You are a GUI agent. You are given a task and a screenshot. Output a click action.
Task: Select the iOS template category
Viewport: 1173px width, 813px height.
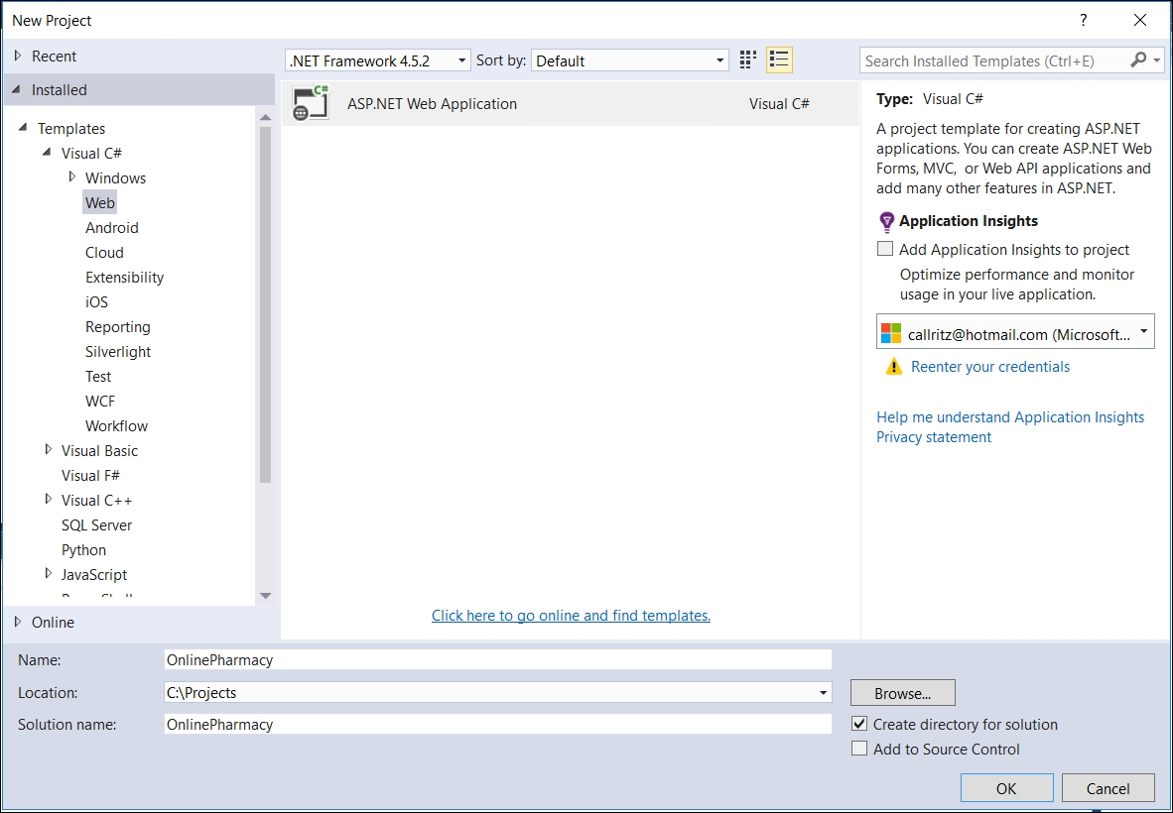coord(96,301)
